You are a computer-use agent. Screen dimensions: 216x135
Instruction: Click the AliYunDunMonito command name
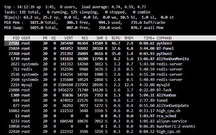172,59
